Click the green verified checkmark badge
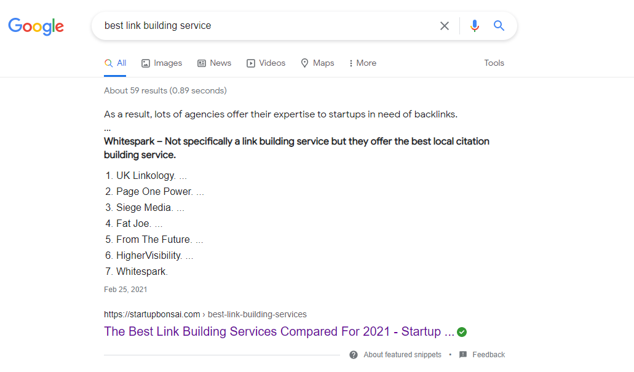634x372 pixels. pos(462,332)
